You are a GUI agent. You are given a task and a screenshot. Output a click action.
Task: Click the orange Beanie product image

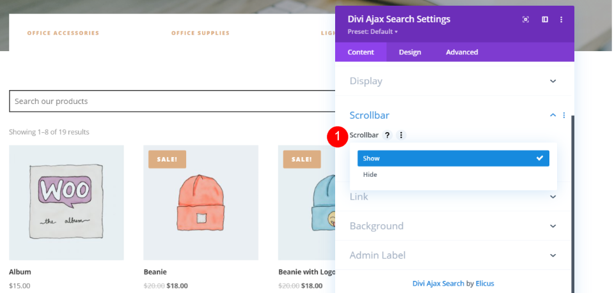[x=201, y=202]
